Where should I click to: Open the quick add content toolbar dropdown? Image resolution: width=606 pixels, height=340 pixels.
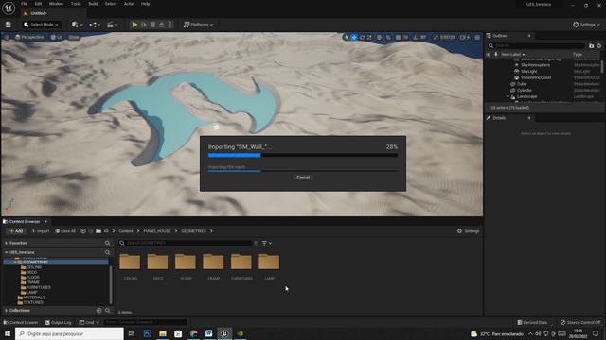click(x=77, y=25)
